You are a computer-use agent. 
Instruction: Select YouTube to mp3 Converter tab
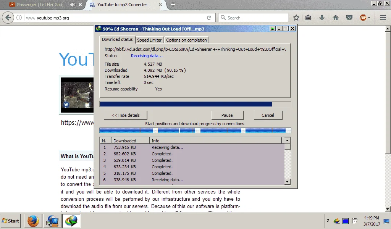(x=122, y=5)
